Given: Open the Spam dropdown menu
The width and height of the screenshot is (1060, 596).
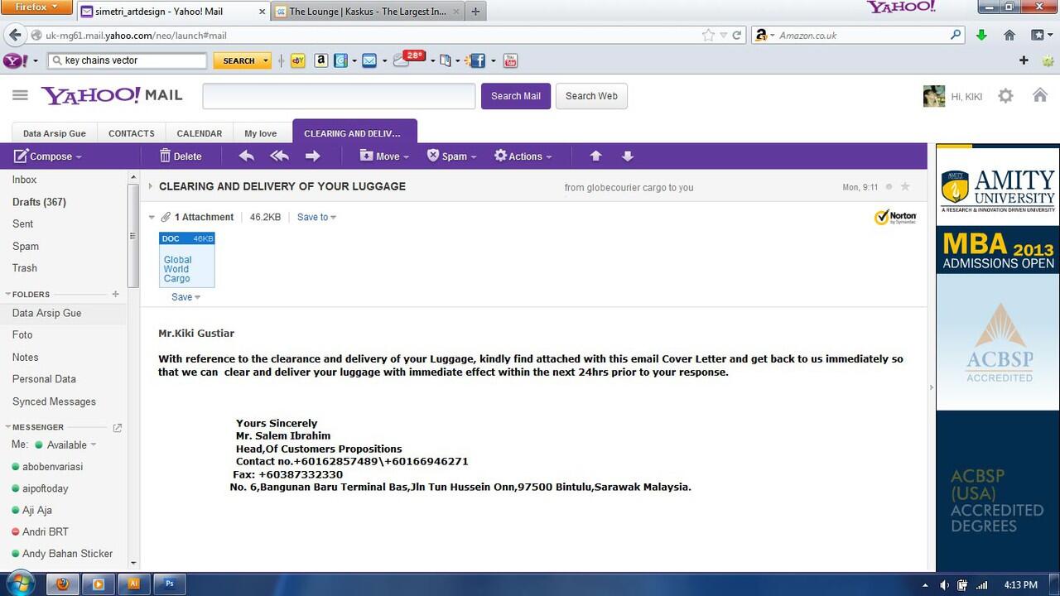Looking at the screenshot, I should click(451, 156).
